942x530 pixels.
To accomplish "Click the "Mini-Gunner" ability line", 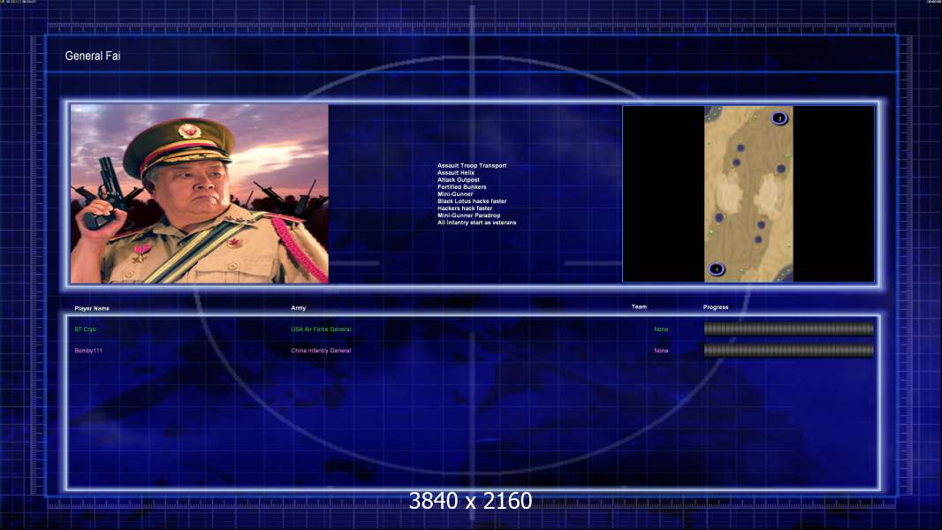I will tap(455, 194).
